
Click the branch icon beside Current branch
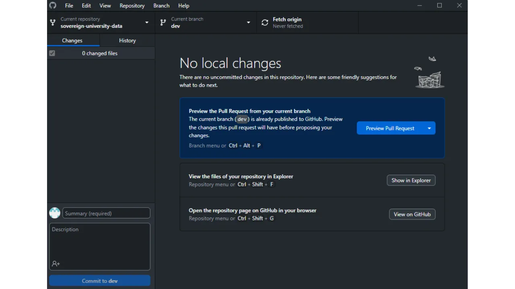point(163,22)
